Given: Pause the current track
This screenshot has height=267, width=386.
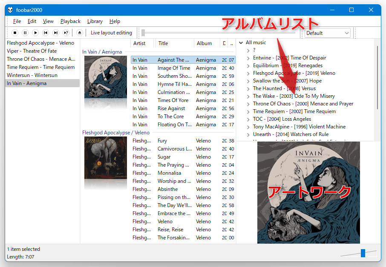Looking at the screenshot, I should 25,33.
